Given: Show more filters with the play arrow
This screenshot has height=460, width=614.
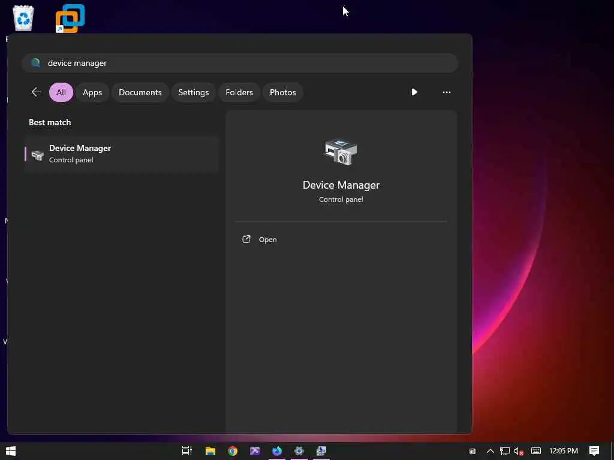Looking at the screenshot, I should coord(414,92).
